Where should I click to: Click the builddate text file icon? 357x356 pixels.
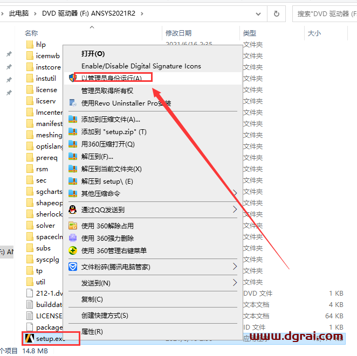pyautogui.click(x=30, y=304)
